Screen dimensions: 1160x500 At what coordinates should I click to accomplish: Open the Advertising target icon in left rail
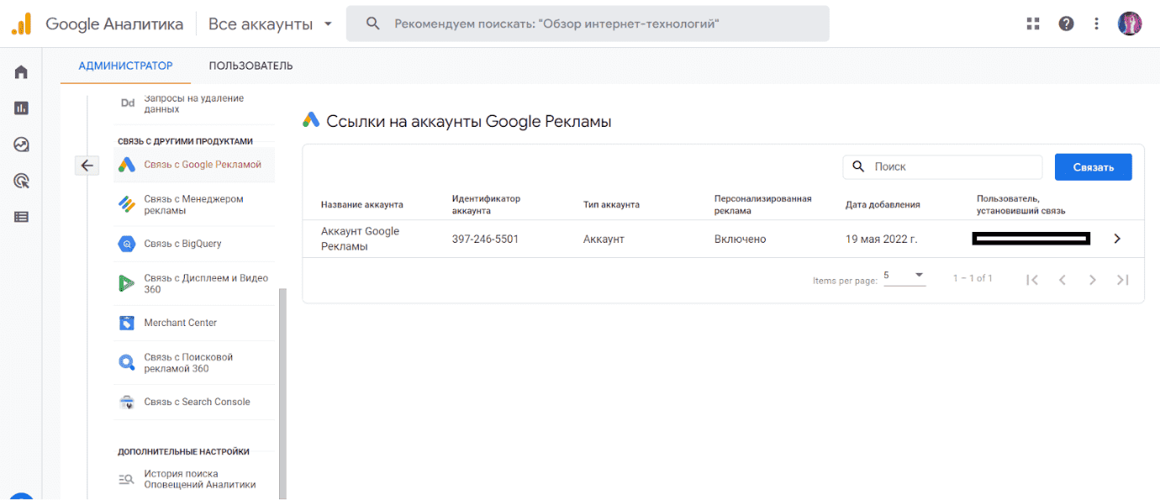click(21, 180)
